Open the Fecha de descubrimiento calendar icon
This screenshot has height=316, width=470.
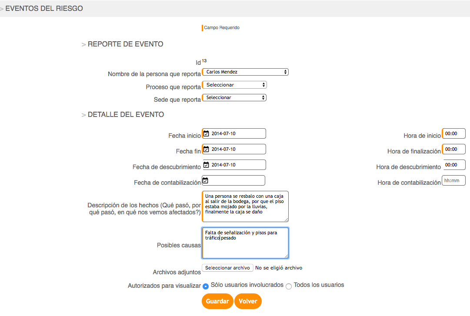coord(206,165)
